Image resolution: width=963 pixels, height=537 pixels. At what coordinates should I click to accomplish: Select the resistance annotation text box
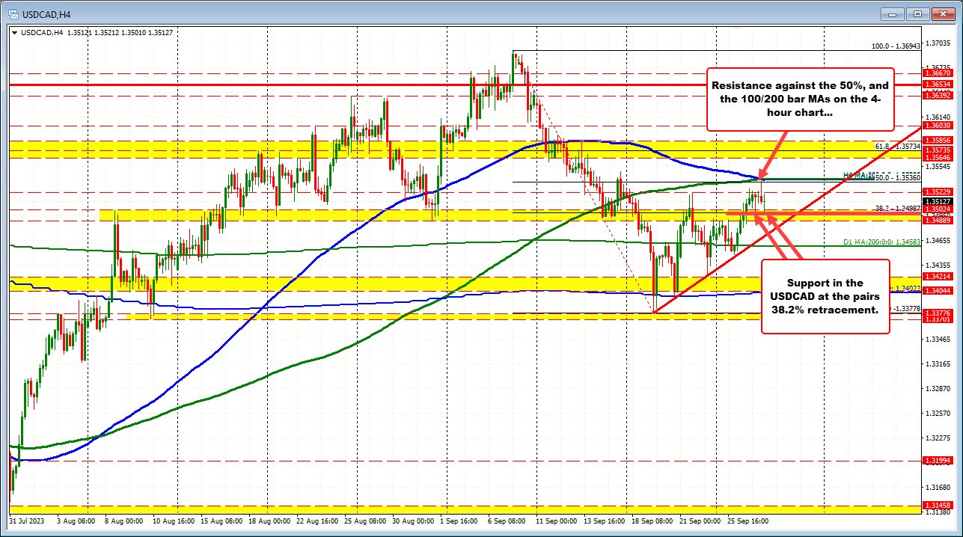click(799, 99)
